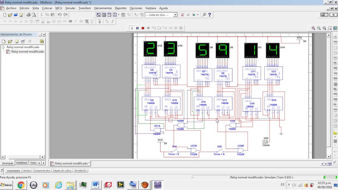Create a new design with the New icon
Viewport: 338px width, 190px height.
[5, 15]
